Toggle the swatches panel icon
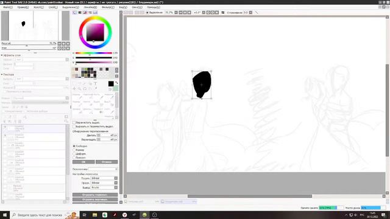The image size is (390, 219). click(x=95, y=12)
